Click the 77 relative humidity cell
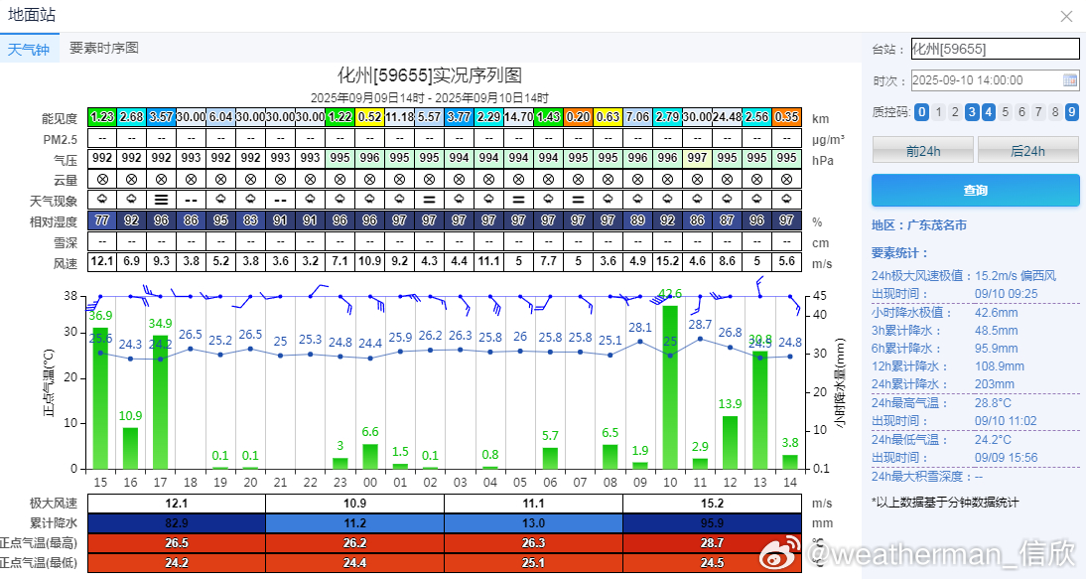The height and width of the screenshot is (581, 1086). (x=102, y=220)
